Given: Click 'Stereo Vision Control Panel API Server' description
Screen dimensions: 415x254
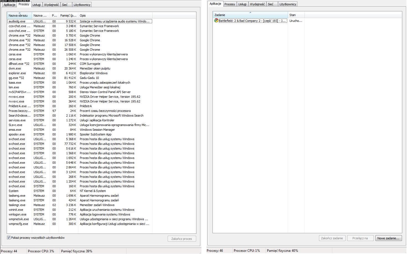Looking at the screenshot, I should click(x=105, y=92).
